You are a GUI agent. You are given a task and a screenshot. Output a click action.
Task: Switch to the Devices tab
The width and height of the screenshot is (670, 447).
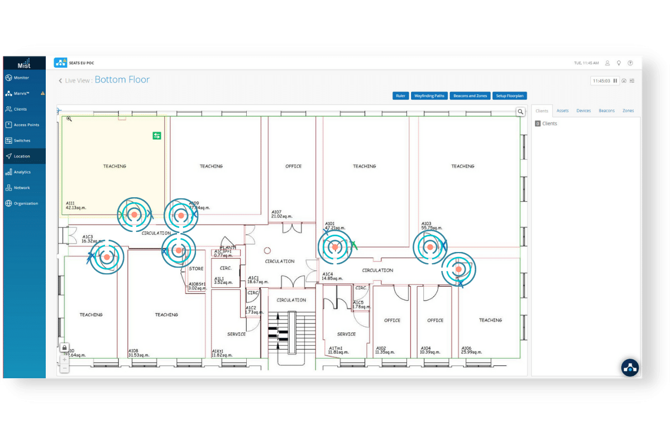click(x=583, y=111)
